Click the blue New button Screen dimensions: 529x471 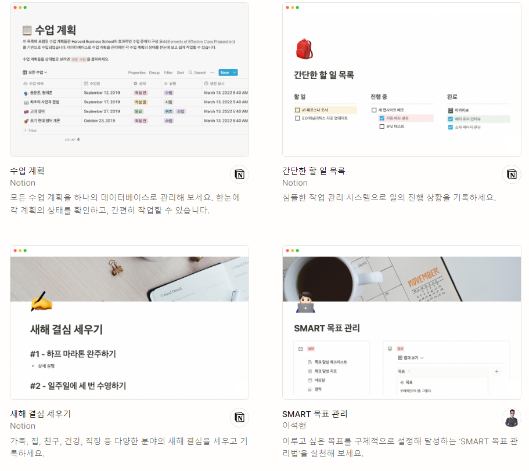pyautogui.click(x=225, y=73)
